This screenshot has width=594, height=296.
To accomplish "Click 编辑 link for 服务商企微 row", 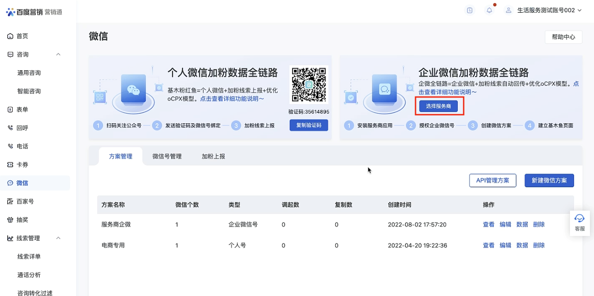I will 505,224.
